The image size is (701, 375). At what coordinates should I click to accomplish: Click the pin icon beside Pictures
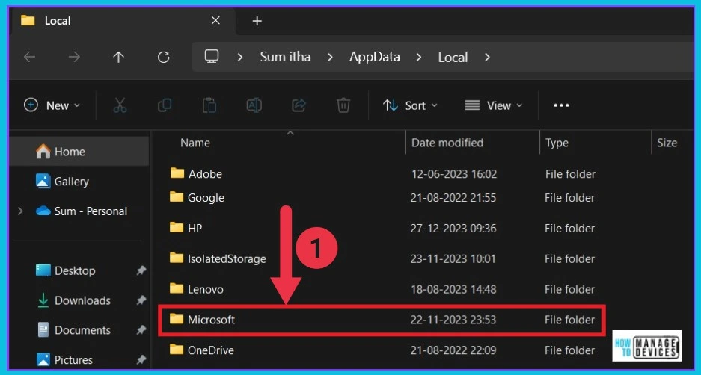click(141, 359)
